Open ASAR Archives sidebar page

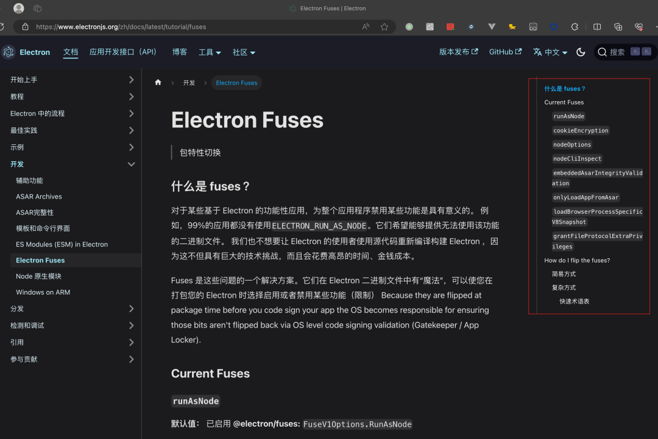[x=38, y=197]
